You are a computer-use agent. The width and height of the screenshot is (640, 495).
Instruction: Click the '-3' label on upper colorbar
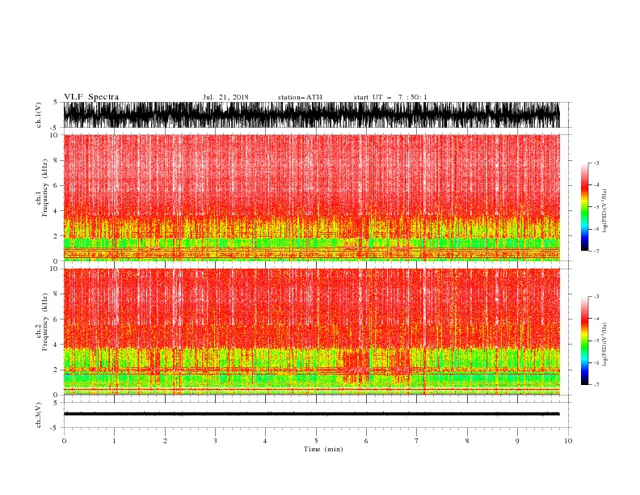coord(596,163)
